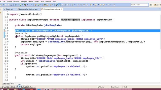Click the horizontal scrollbar right arrow

(159, 83)
